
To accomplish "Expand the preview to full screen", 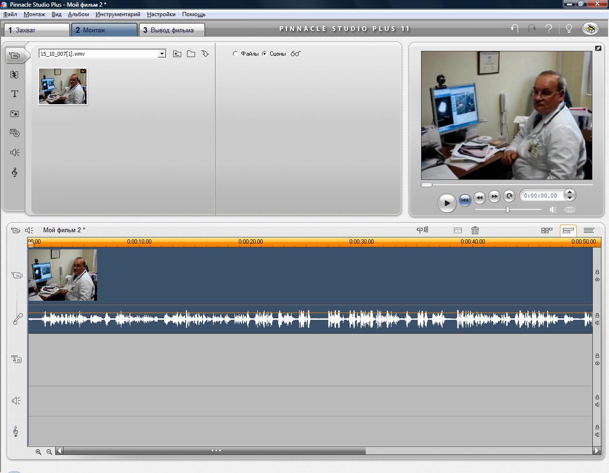I will coord(598,48).
